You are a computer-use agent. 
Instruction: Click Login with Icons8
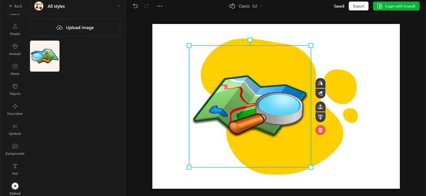[x=396, y=6]
